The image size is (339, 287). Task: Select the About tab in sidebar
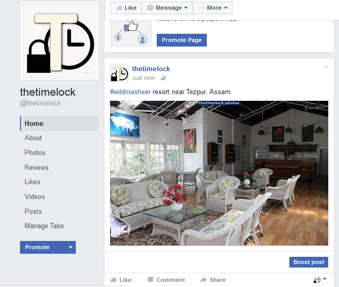tap(33, 138)
